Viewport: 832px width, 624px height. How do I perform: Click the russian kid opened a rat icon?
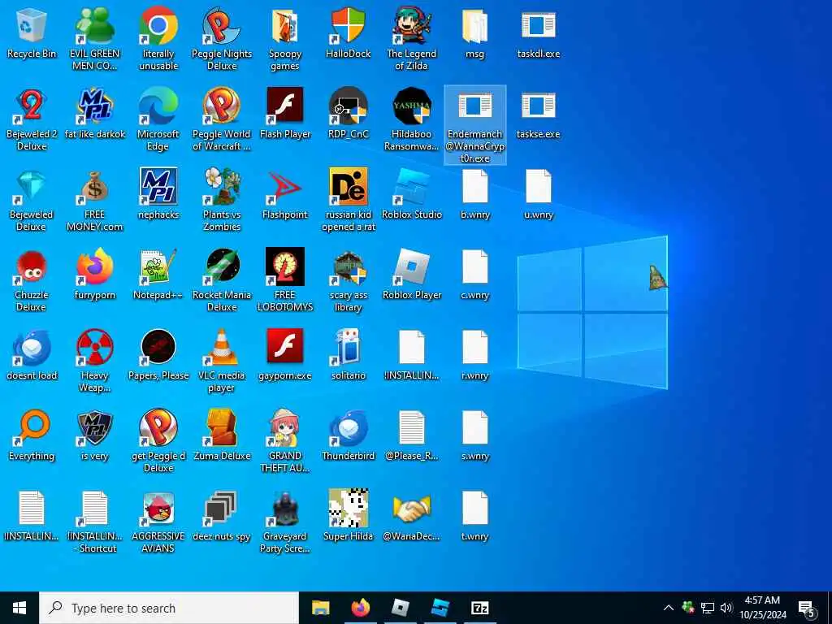click(348, 187)
